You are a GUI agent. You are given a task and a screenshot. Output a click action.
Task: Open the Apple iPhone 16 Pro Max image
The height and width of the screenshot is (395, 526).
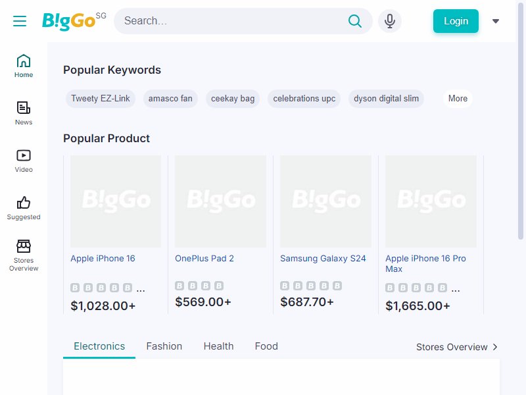(x=431, y=201)
